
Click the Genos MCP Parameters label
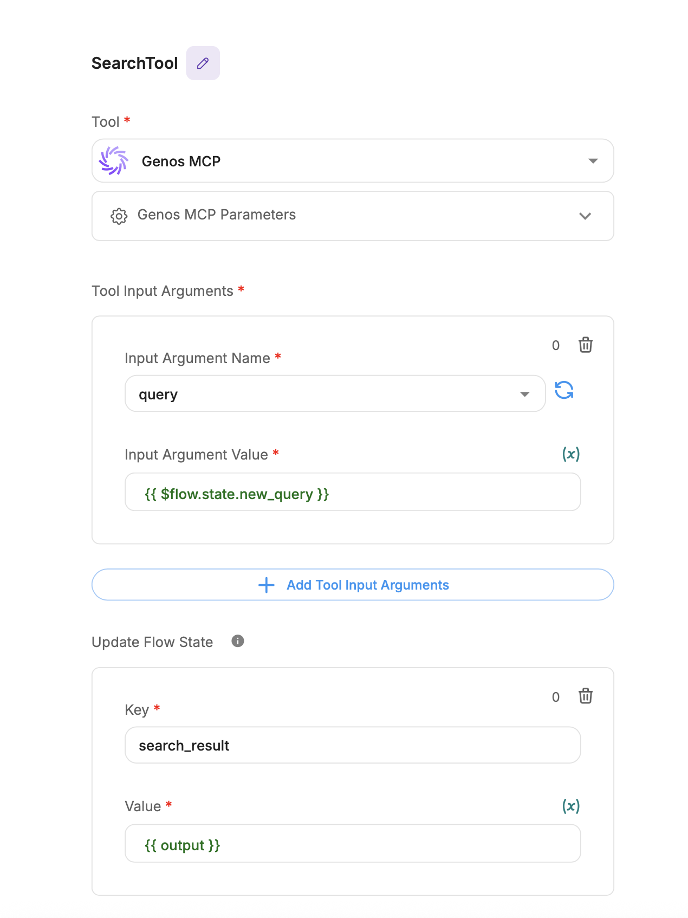pyautogui.click(x=217, y=215)
